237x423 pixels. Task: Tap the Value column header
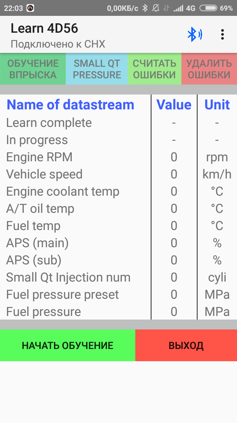[174, 105]
